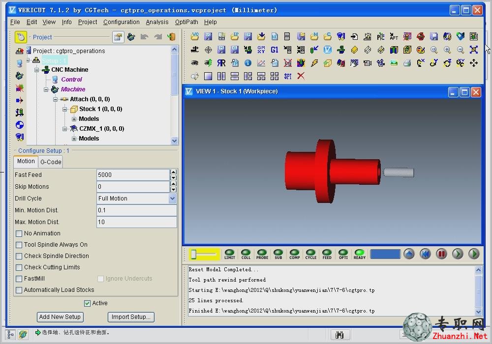
Task: Collapse the Attach (0, 0, 0) node
Action: coord(56,99)
